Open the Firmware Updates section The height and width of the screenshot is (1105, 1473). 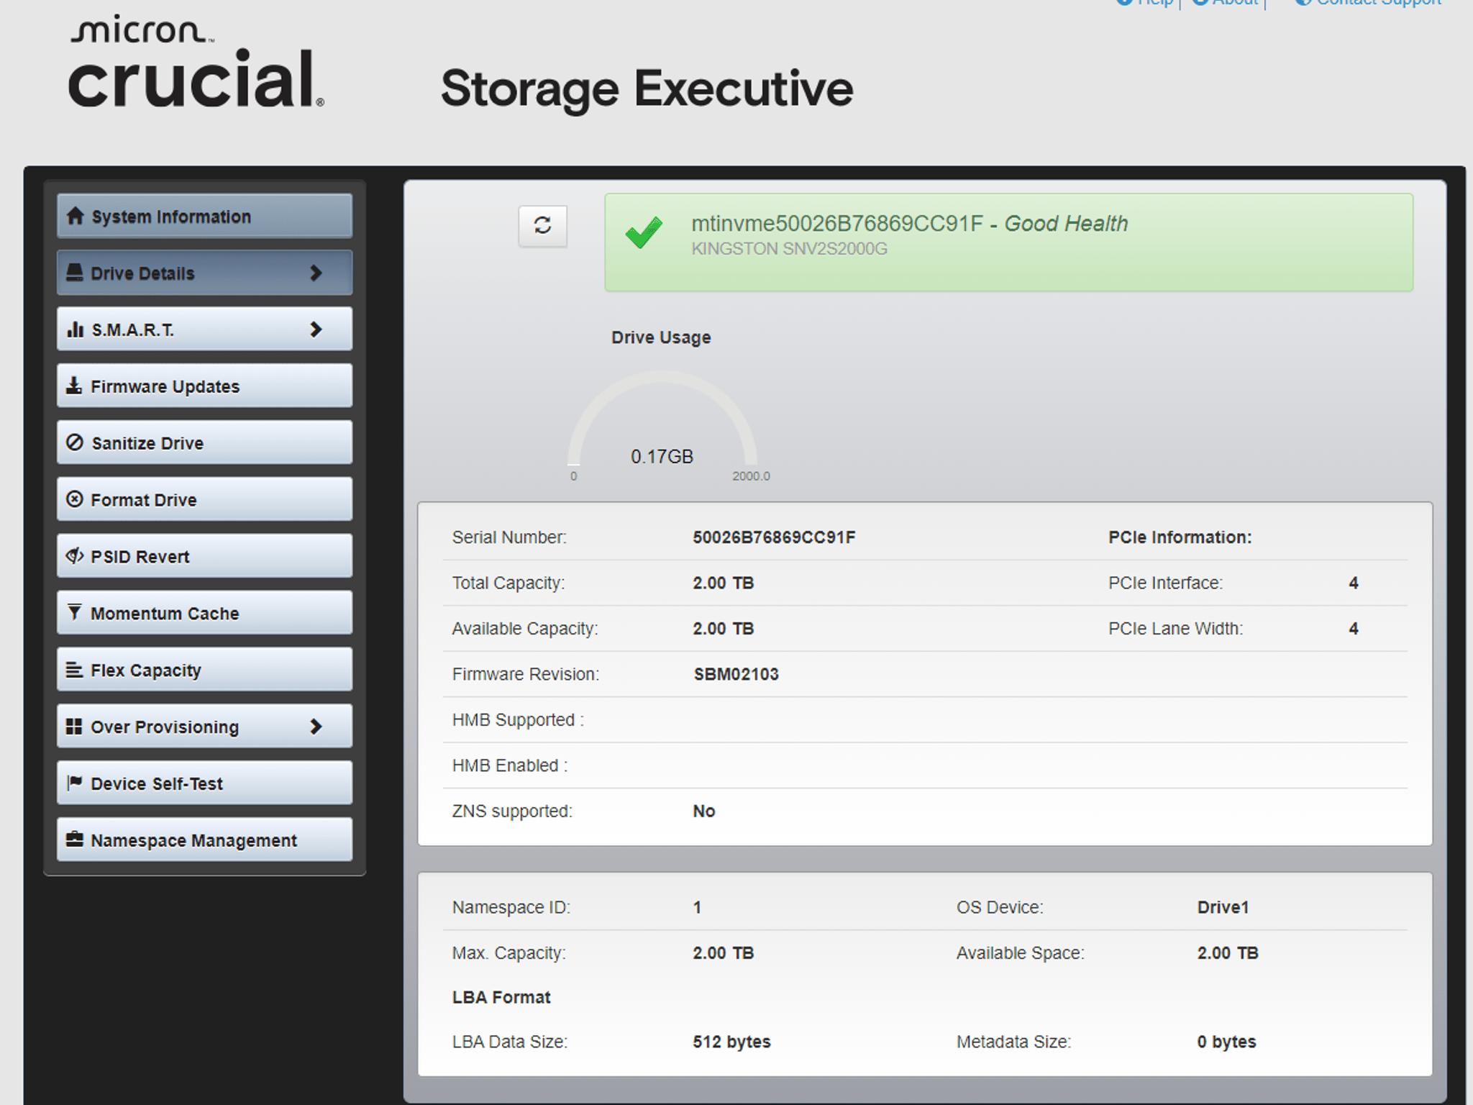(x=205, y=386)
